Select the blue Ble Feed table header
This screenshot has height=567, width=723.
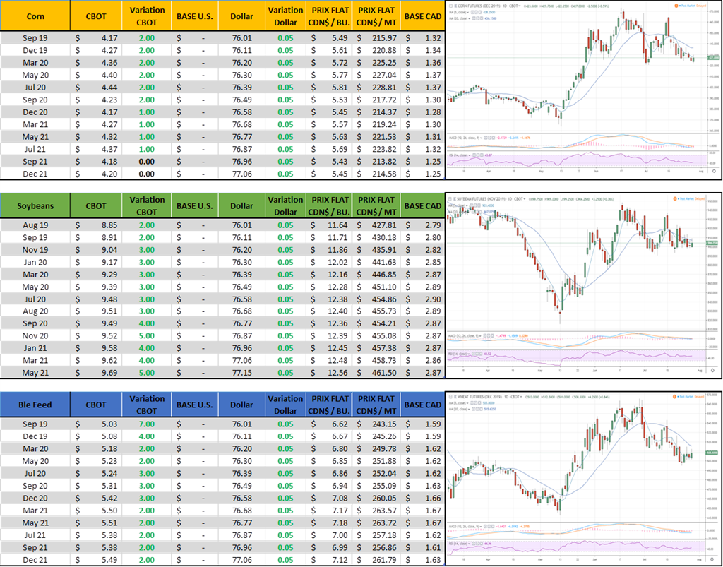tap(35, 405)
